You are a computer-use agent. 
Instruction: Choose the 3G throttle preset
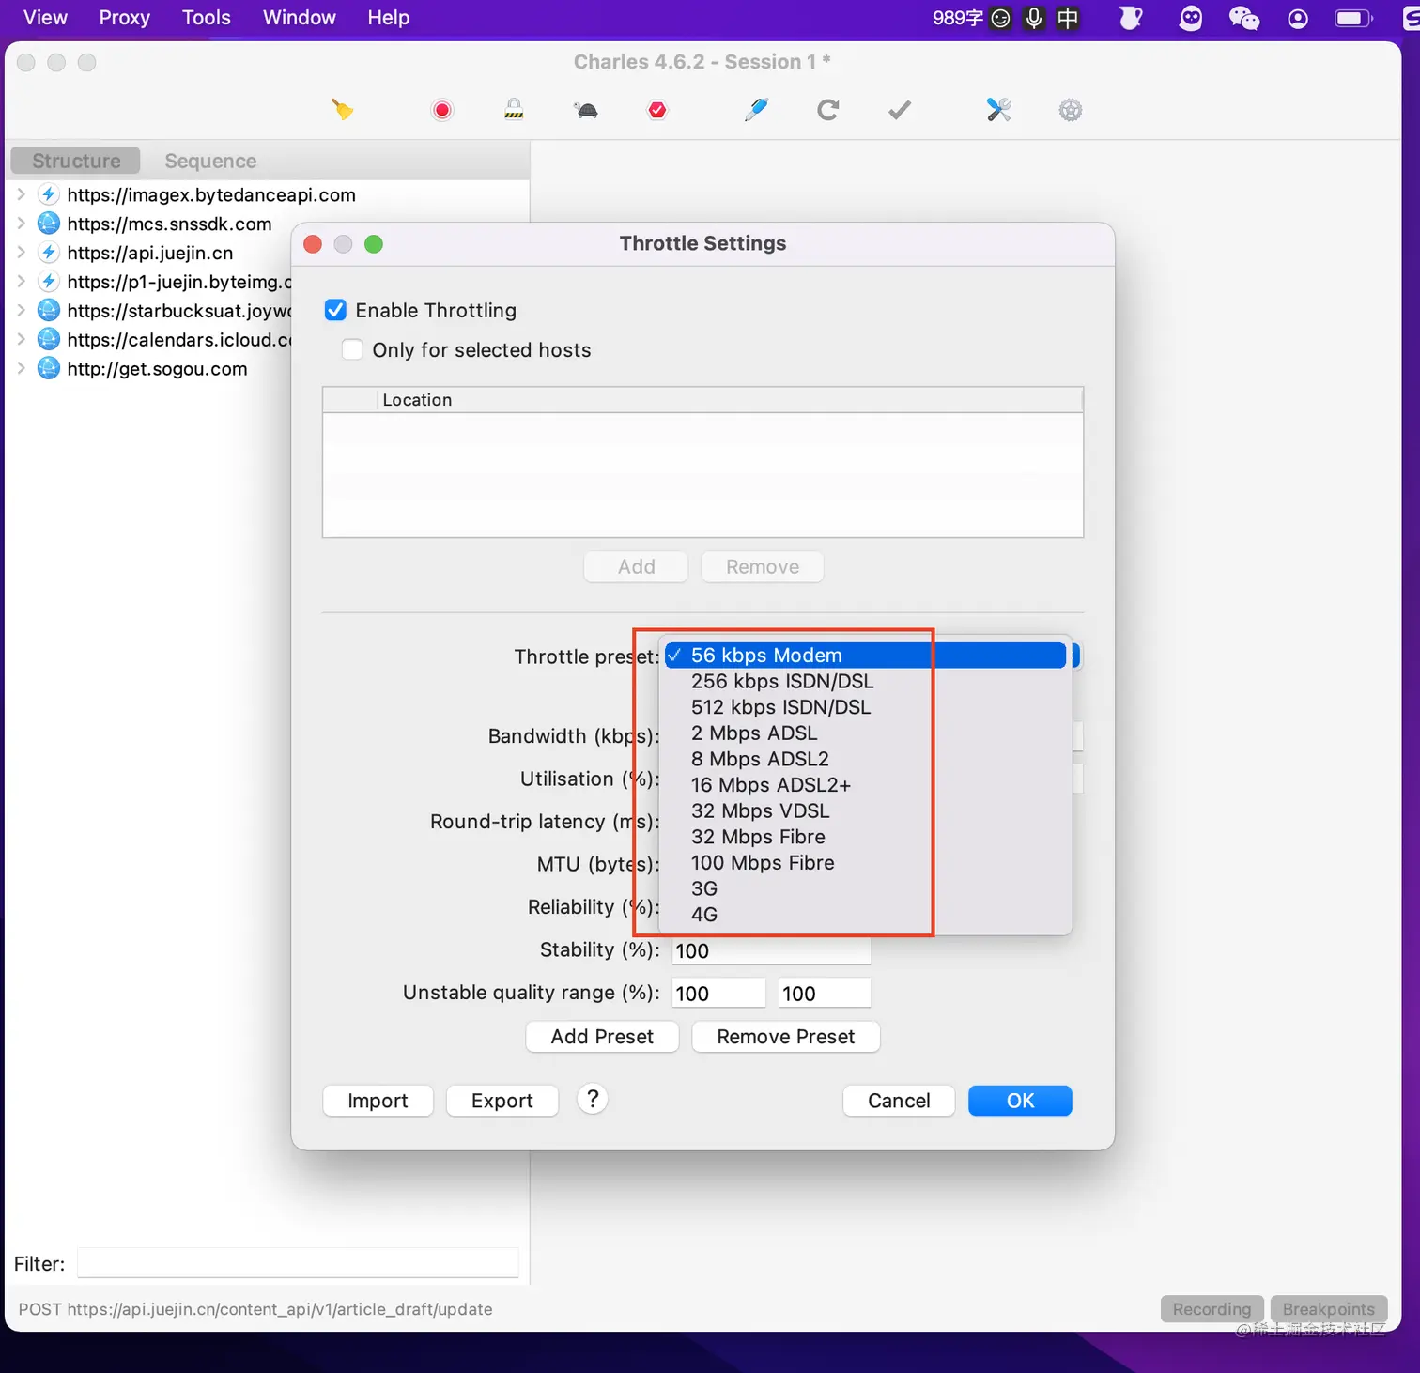pyautogui.click(x=865, y=888)
